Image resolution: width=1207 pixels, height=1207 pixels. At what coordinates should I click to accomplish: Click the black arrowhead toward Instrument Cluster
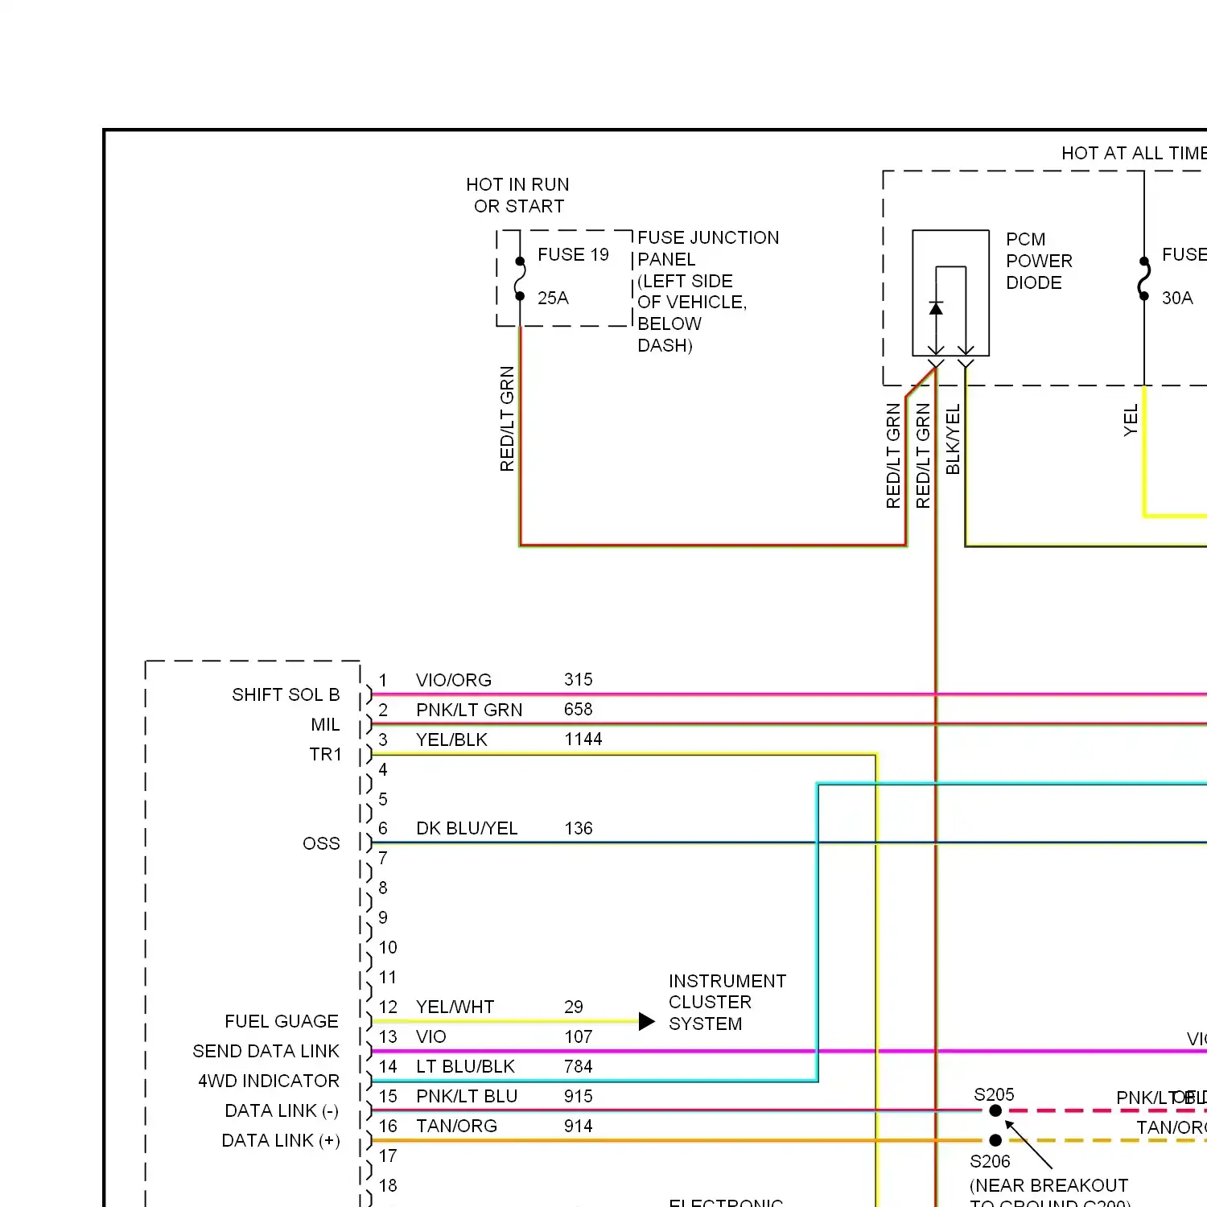point(647,1022)
